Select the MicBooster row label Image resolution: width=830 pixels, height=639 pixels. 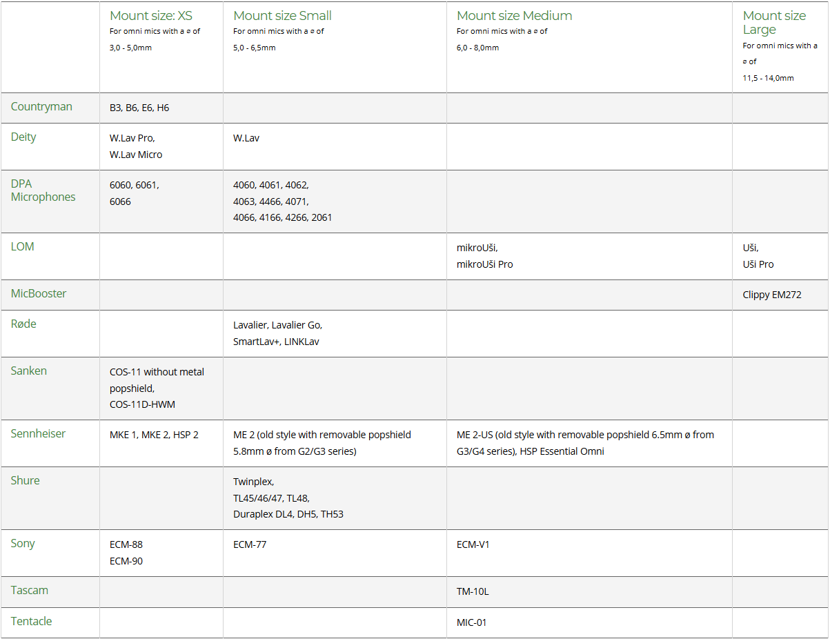pyautogui.click(x=39, y=293)
